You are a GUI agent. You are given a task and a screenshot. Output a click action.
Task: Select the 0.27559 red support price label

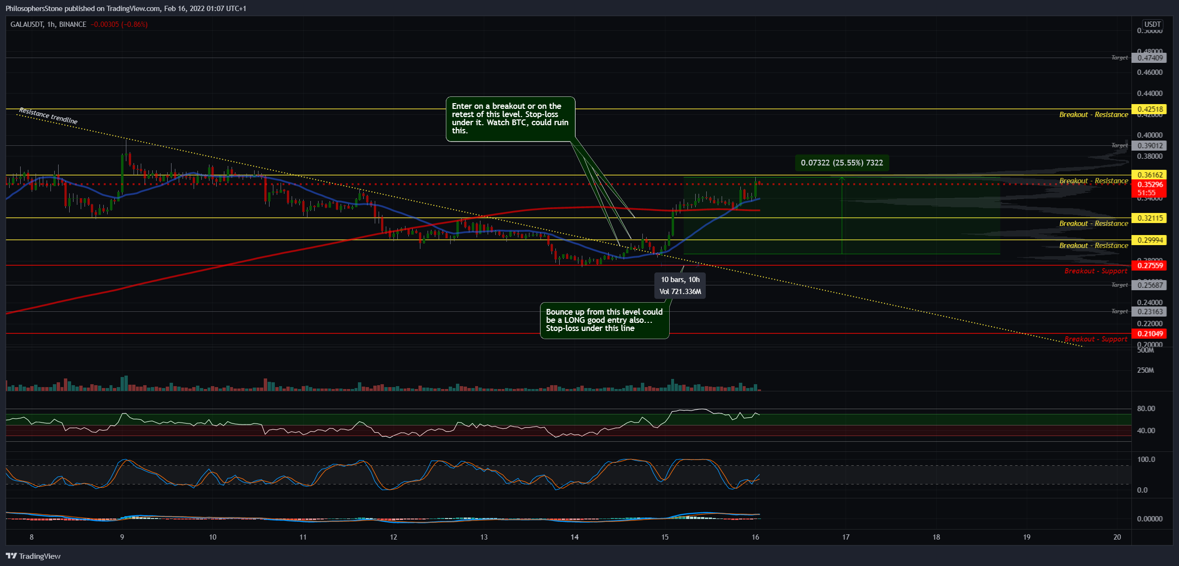click(x=1149, y=265)
